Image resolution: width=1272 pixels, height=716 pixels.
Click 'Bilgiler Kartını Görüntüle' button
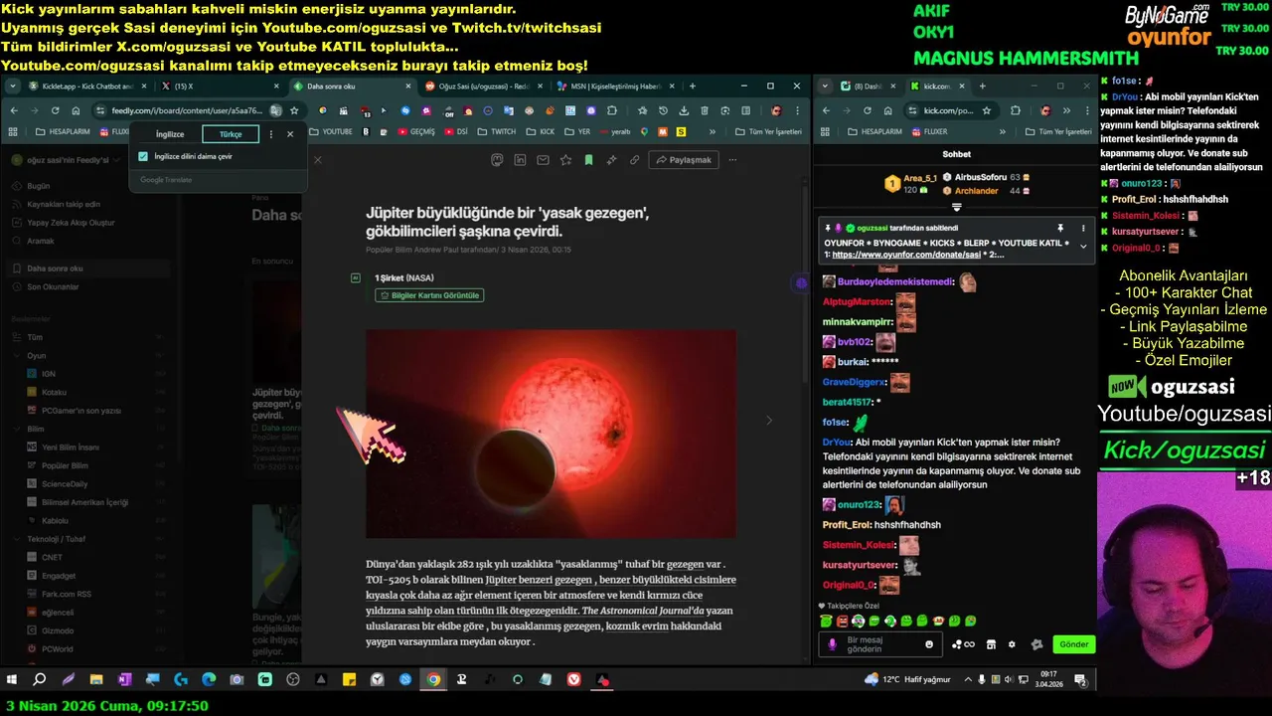429,295
